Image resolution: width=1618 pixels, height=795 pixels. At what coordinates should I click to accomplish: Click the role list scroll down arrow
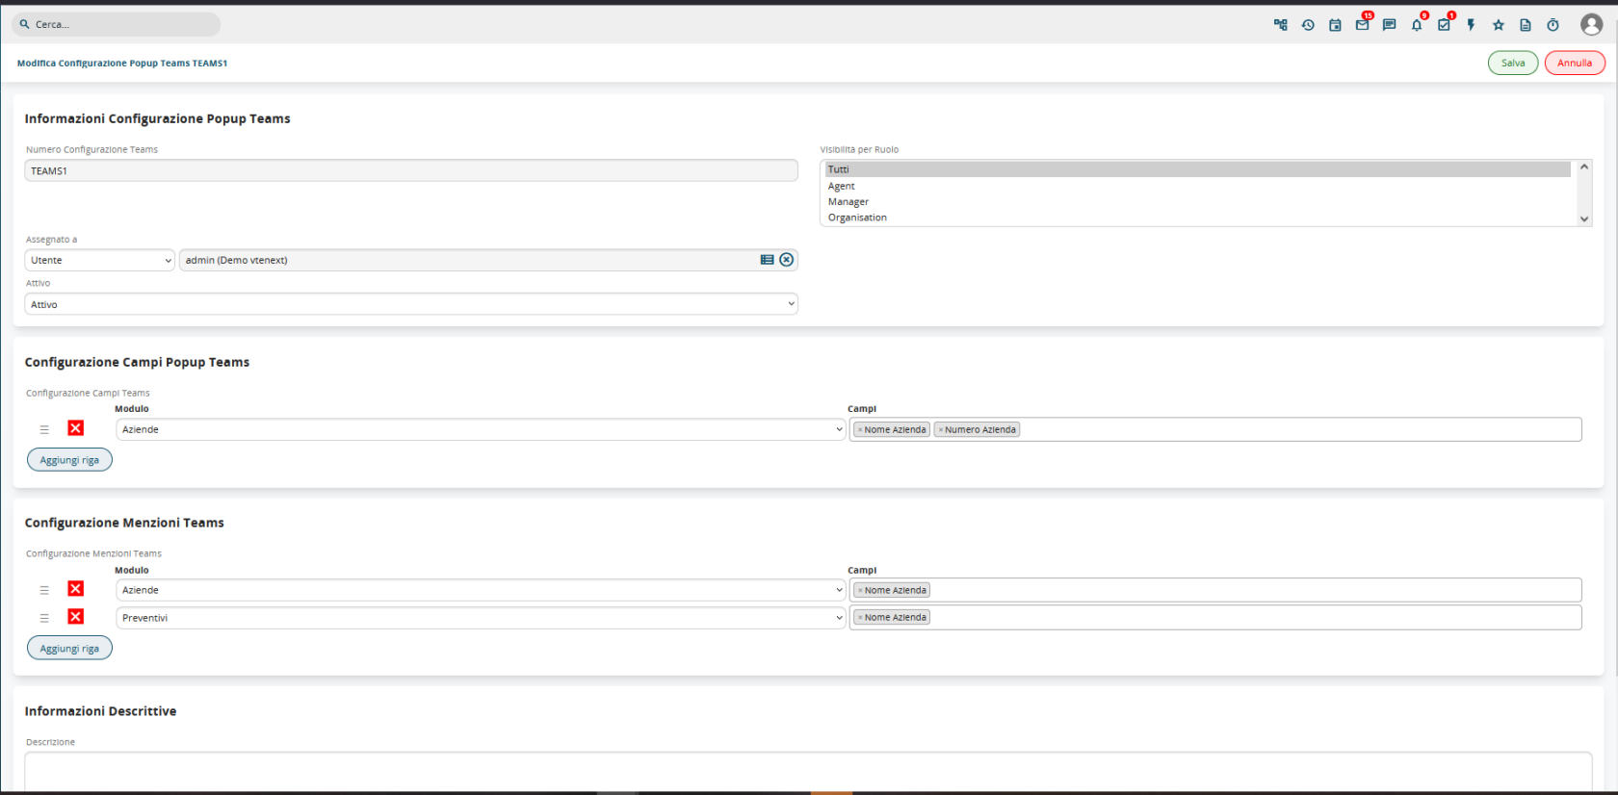tap(1584, 218)
